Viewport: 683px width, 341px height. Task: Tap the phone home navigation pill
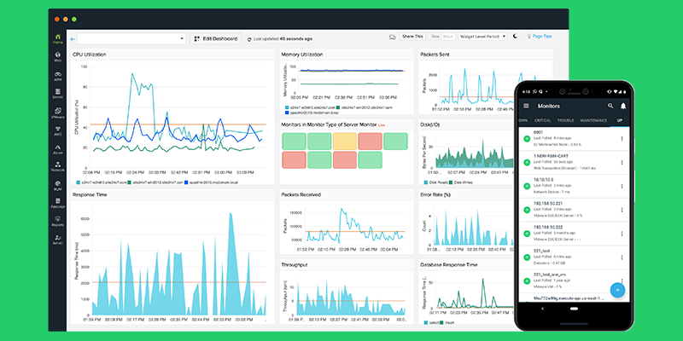click(574, 309)
